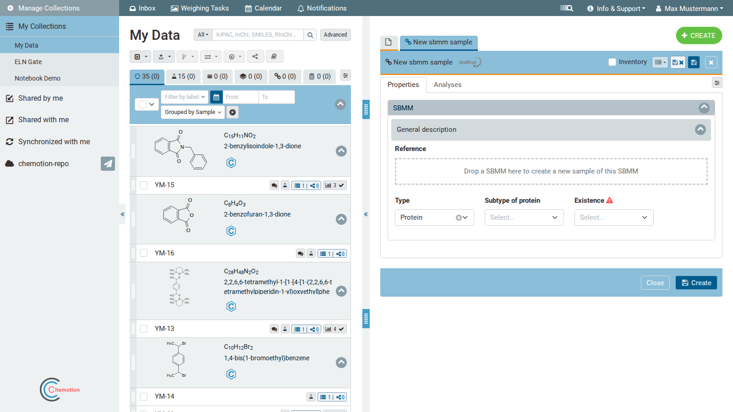Click the analyses count badge on YM-13
The width and height of the screenshot is (733, 412).
[335, 329]
